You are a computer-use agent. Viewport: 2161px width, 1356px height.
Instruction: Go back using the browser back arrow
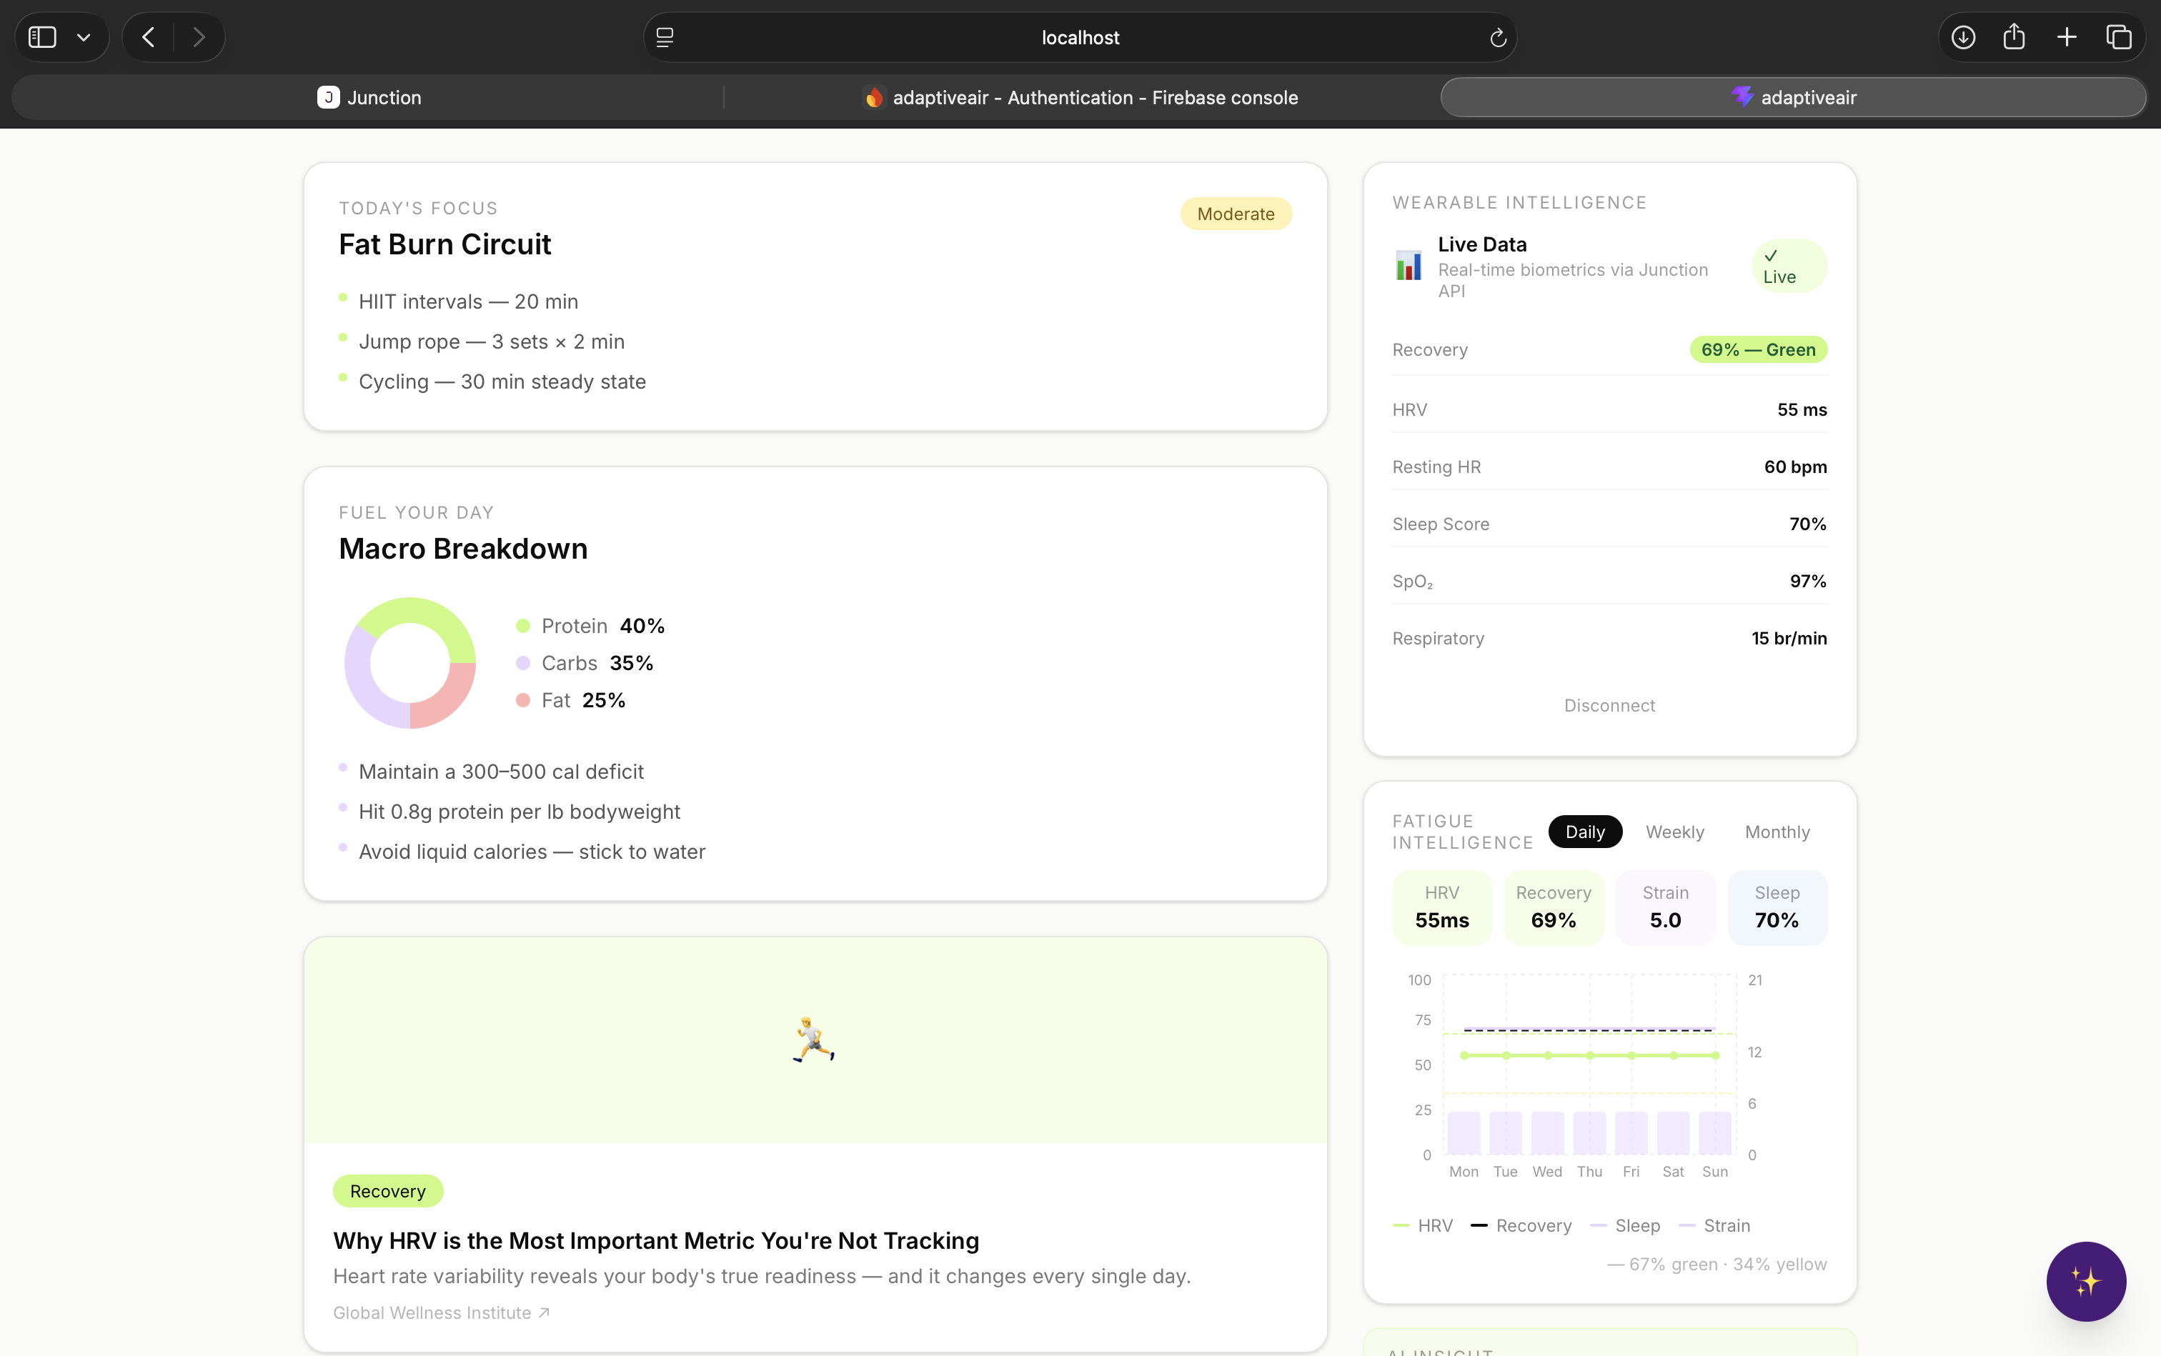click(x=149, y=36)
